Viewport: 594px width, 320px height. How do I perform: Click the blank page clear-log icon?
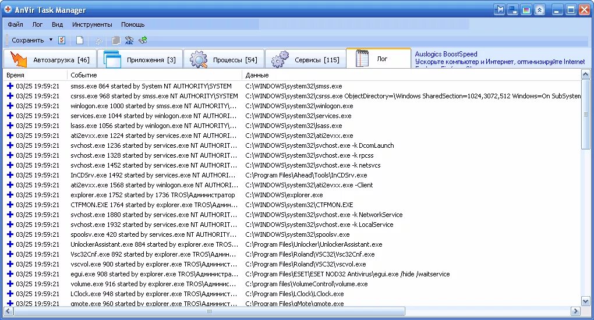pos(80,40)
